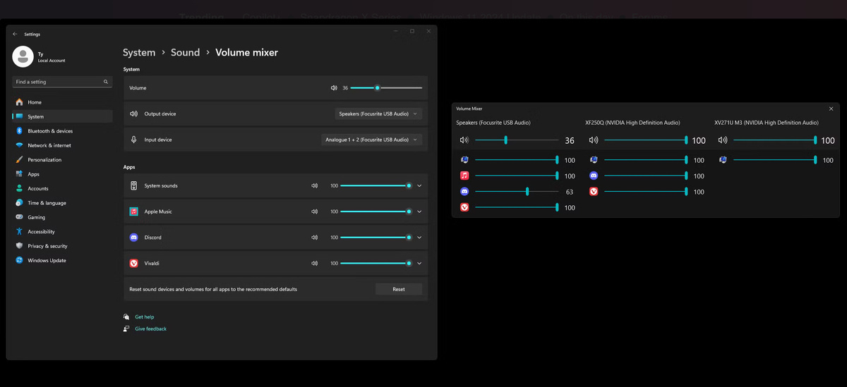Open the Get help link
Screen dimensions: 847x387
point(144,317)
